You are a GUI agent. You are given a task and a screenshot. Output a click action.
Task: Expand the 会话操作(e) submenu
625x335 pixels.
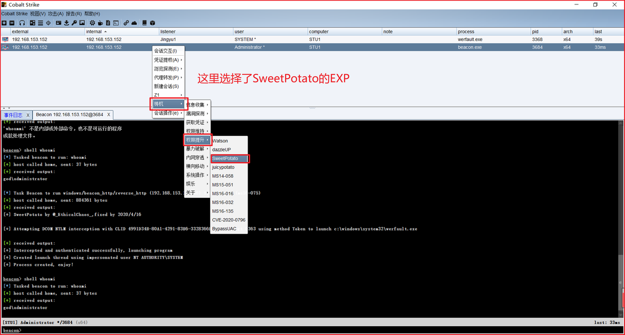click(168, 113)
